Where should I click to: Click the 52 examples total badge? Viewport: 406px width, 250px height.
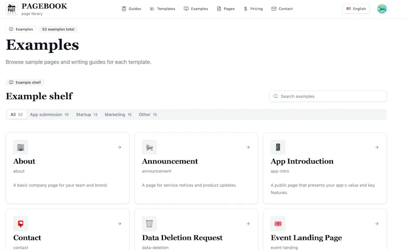click(x=58, y=29)
